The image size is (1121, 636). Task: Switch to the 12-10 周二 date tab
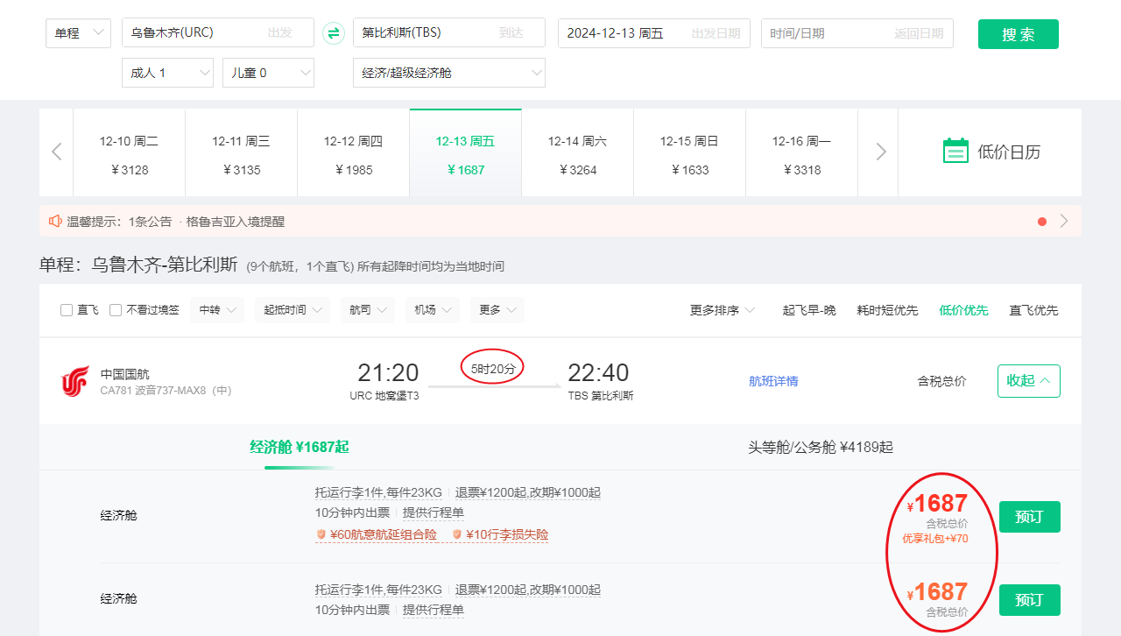129,152
